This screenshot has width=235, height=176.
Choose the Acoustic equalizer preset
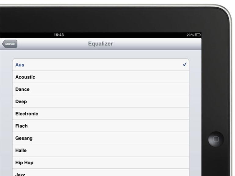coord(101,77)
